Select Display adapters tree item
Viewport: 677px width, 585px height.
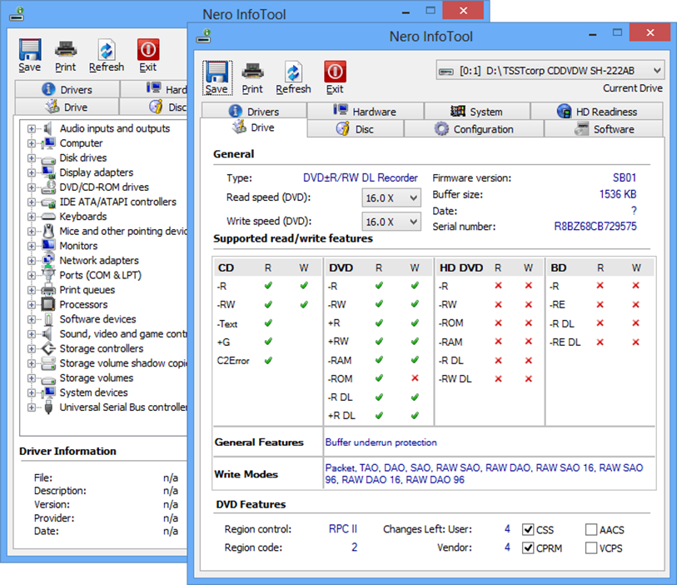click(x=97, y=172)
